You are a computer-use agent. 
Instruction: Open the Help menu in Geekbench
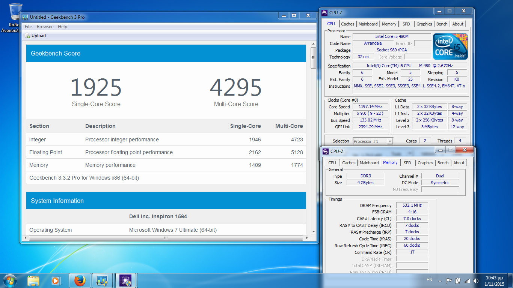coord(62,27)
